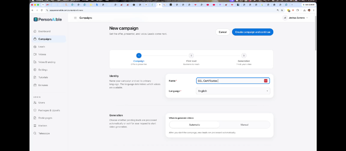This screenshot has width=346, height=151.
Task: Open a new browser tab with plus
Action: [292, 5]
